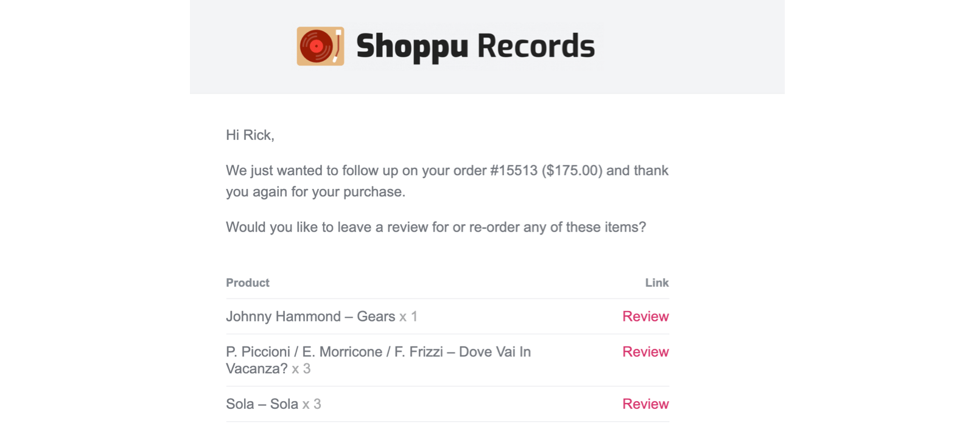
Task: Open Review link for Dove Vai In Vacanza
Action: [645, 352]
